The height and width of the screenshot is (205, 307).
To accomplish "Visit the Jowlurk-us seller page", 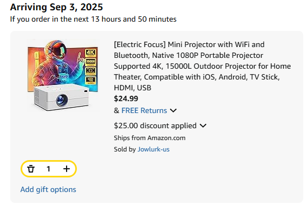I will (x=153, y=149).
